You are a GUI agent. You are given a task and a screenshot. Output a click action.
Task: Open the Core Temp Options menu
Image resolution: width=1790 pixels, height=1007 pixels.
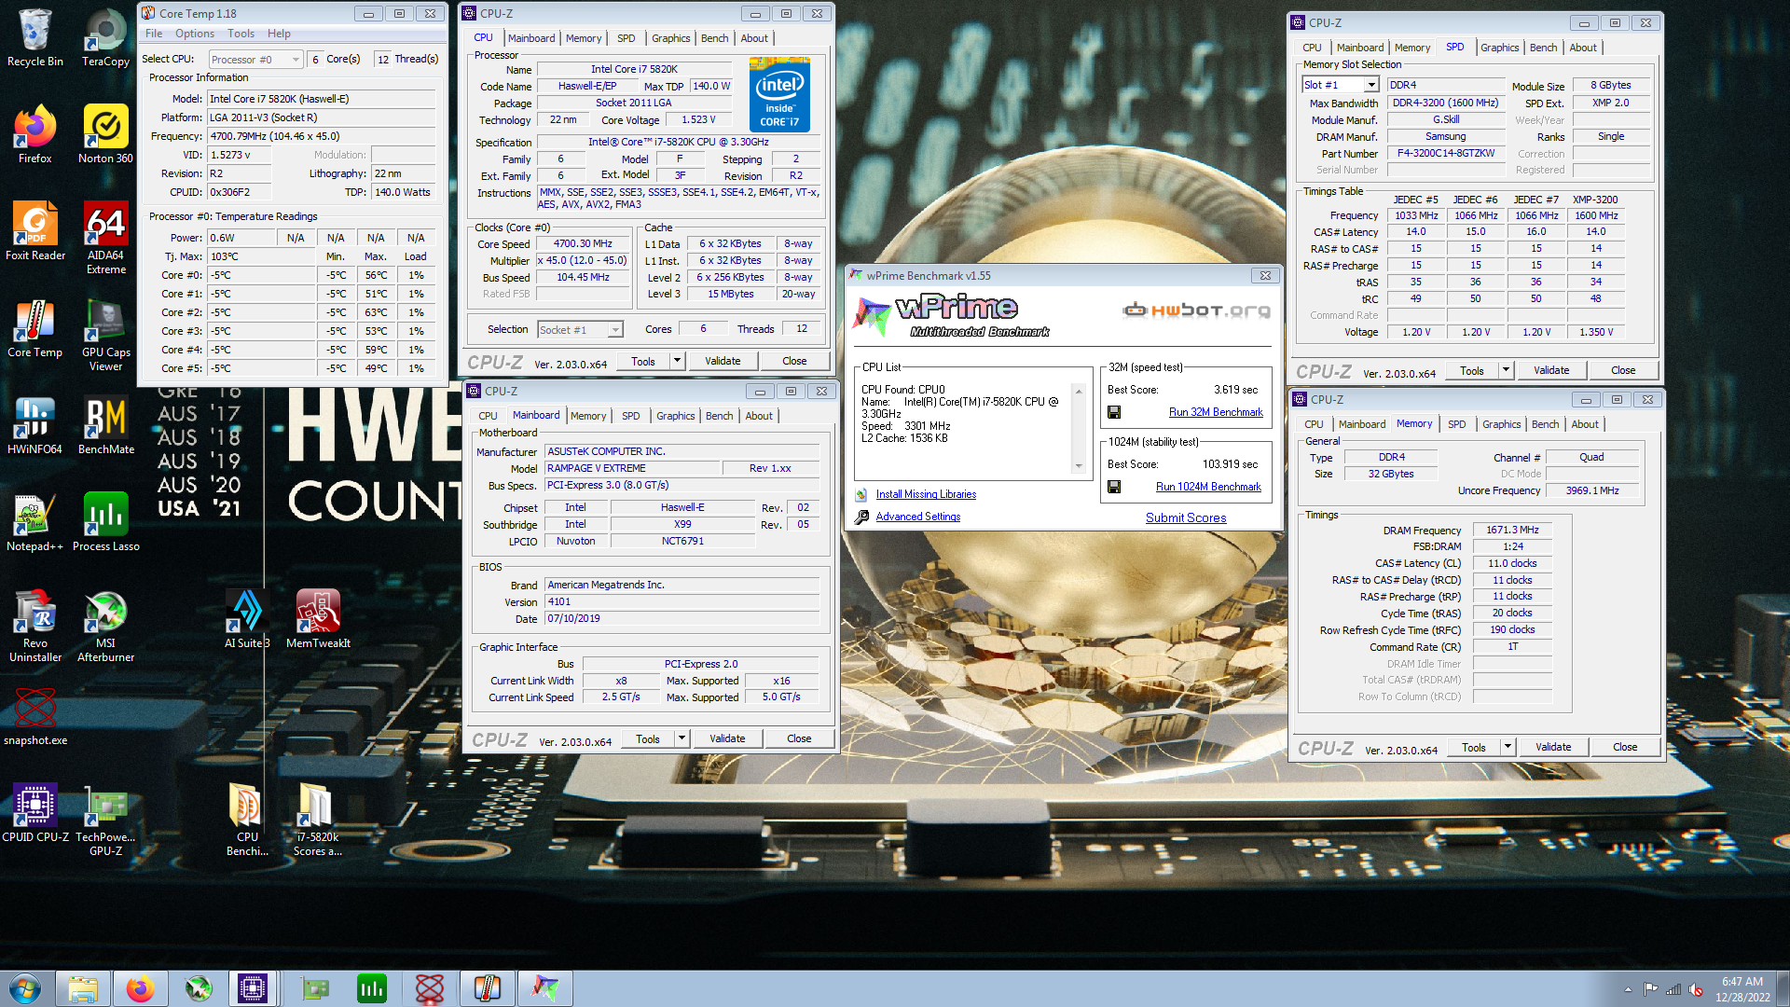click(195, 34)
